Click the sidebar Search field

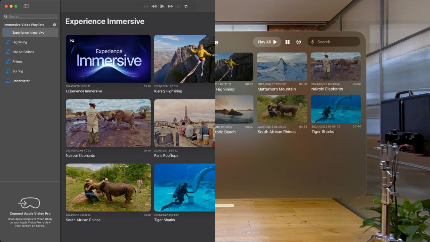click(x=30, y=16)
